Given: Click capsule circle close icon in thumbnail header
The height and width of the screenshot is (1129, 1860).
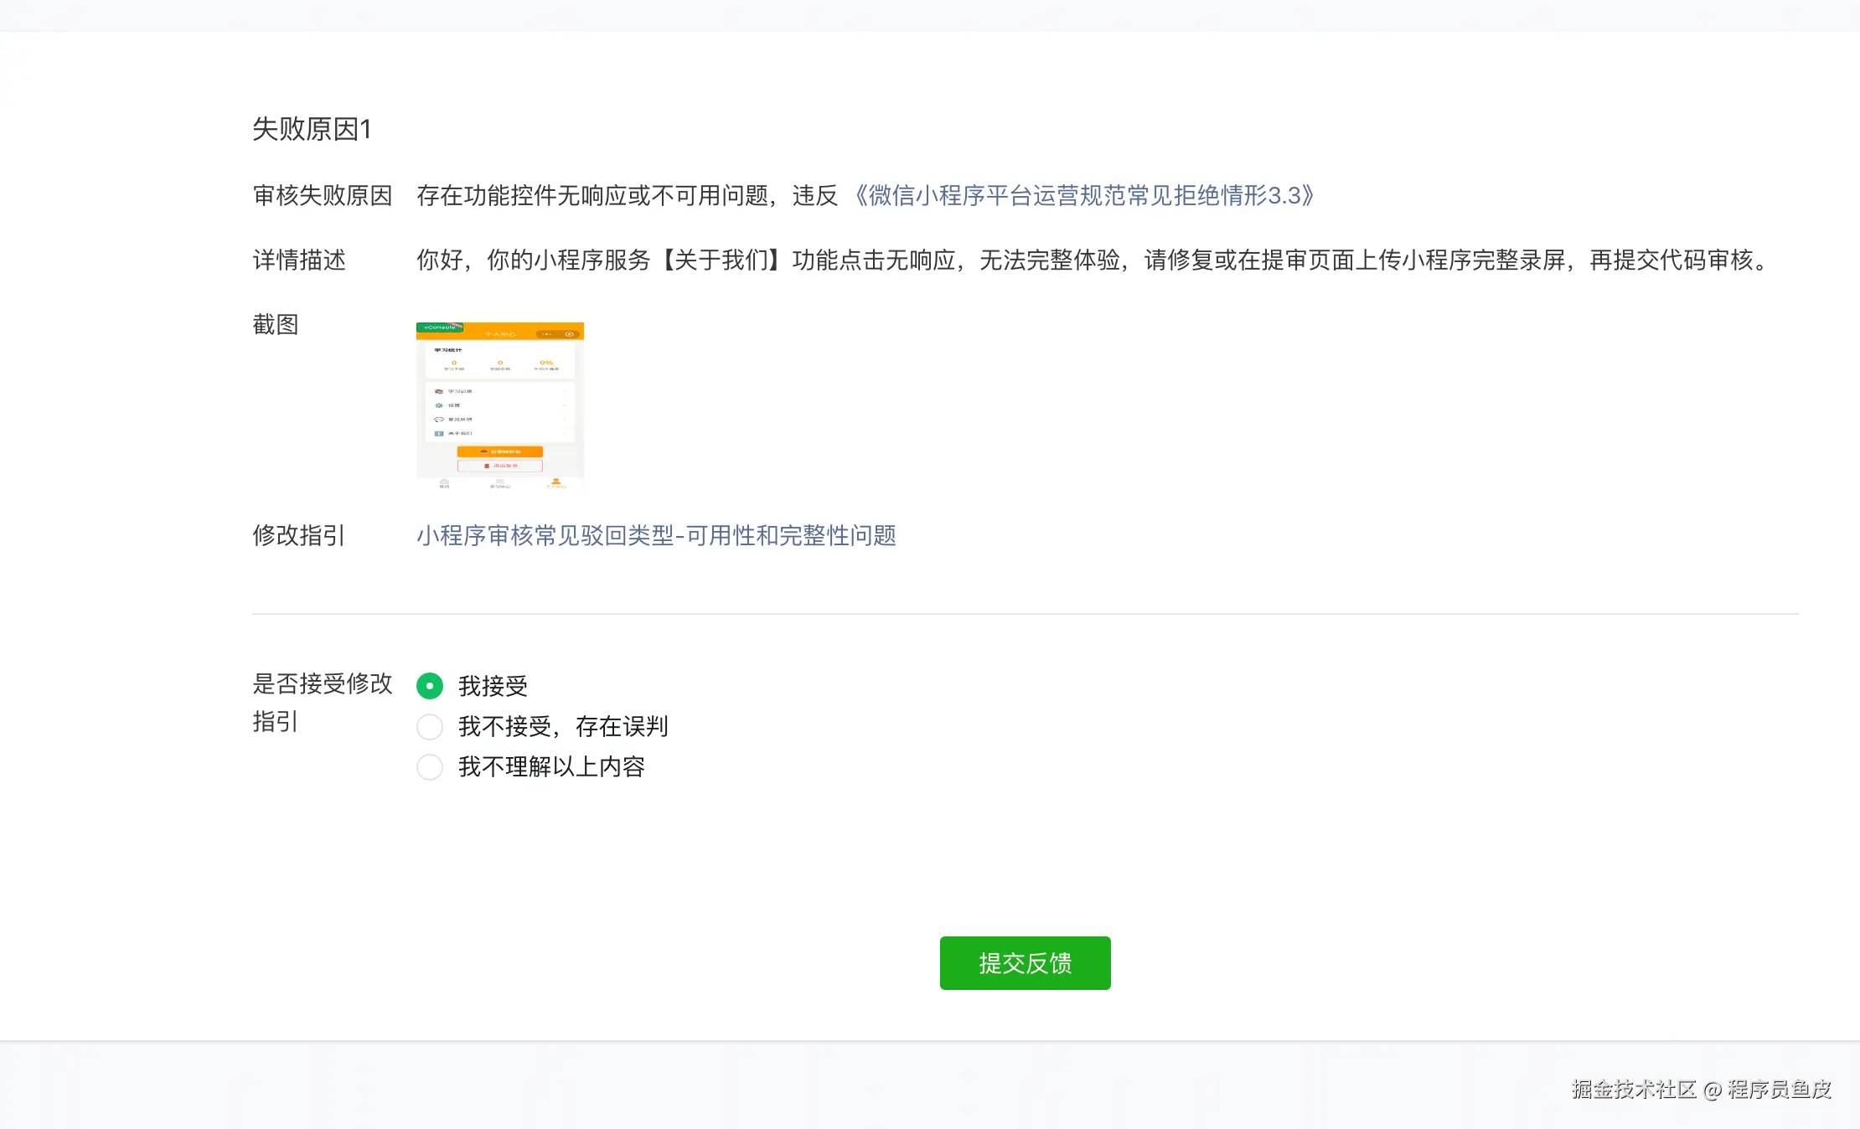Looking at the screenshot, I should [570, 334].
